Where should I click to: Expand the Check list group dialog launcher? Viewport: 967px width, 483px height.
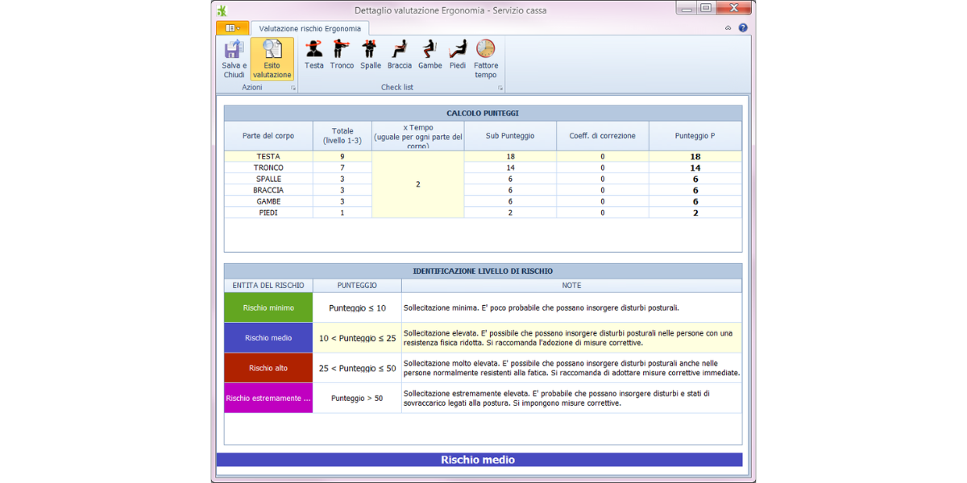coord(500,88)
